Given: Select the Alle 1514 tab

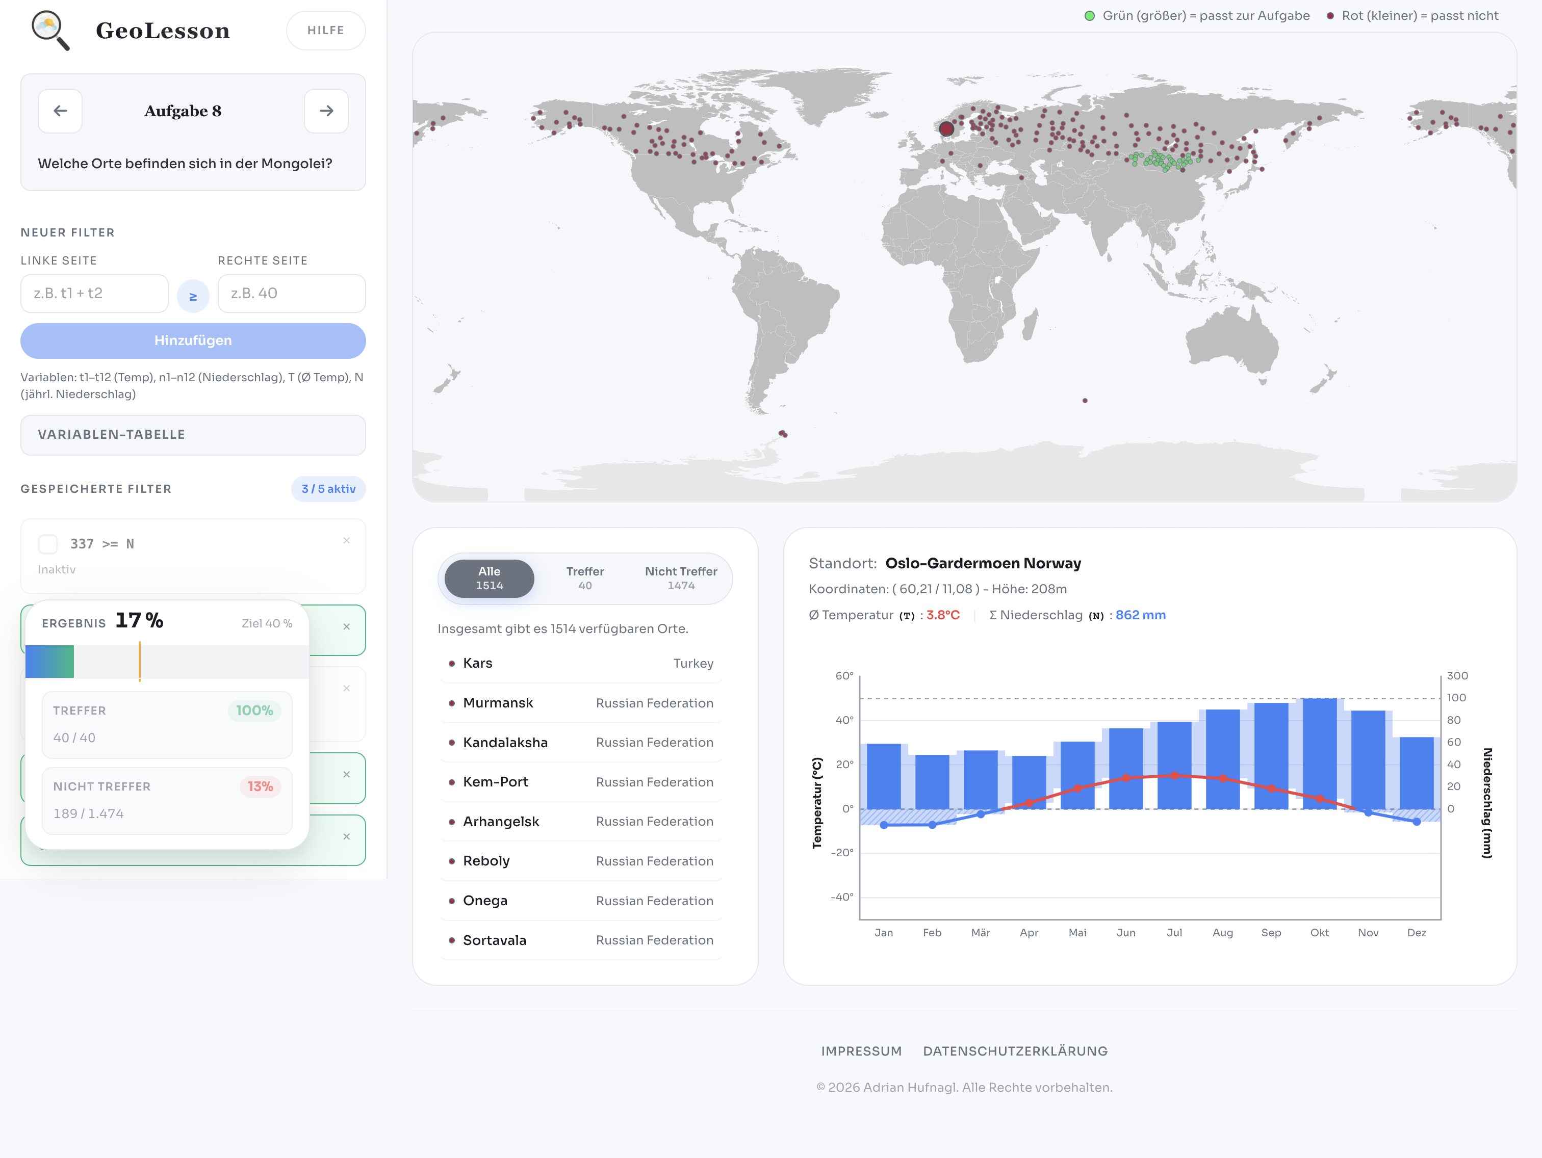Looking at the screenshot, I should click(490, 578).
